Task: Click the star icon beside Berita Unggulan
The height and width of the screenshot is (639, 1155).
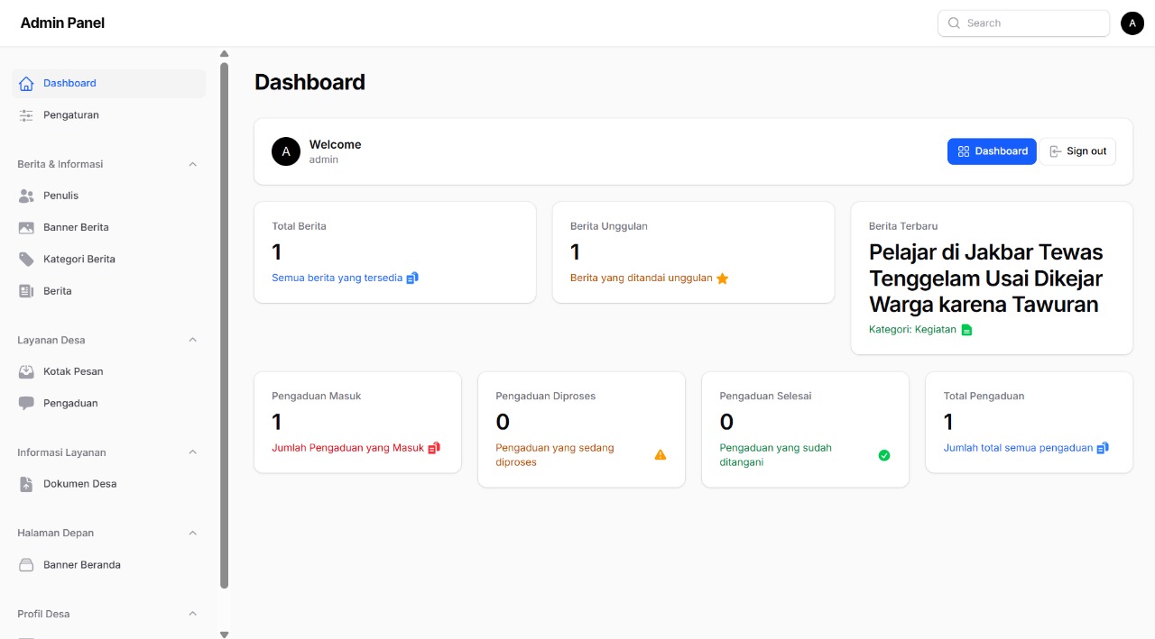Action: 722,278
